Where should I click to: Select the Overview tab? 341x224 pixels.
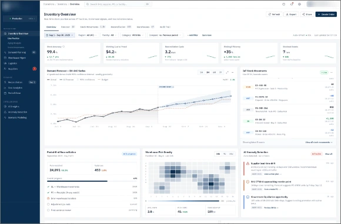(x=51, y=27)
